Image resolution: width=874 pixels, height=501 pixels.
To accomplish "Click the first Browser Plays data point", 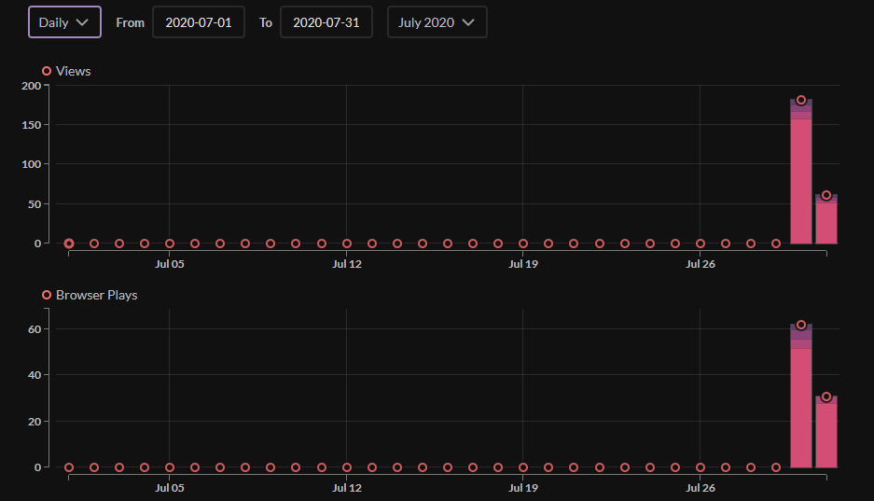I will (x=69, y=467).
